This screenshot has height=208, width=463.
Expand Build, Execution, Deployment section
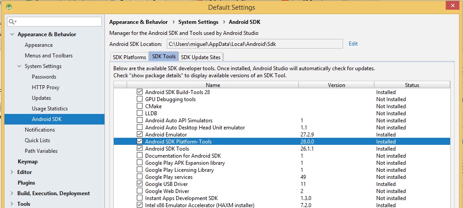[12, 193]
